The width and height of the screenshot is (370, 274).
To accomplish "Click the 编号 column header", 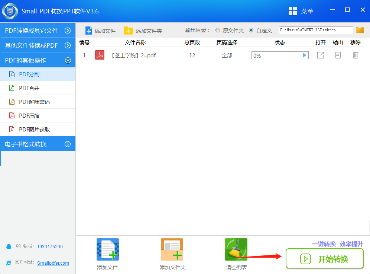I will tap(84, 42).
